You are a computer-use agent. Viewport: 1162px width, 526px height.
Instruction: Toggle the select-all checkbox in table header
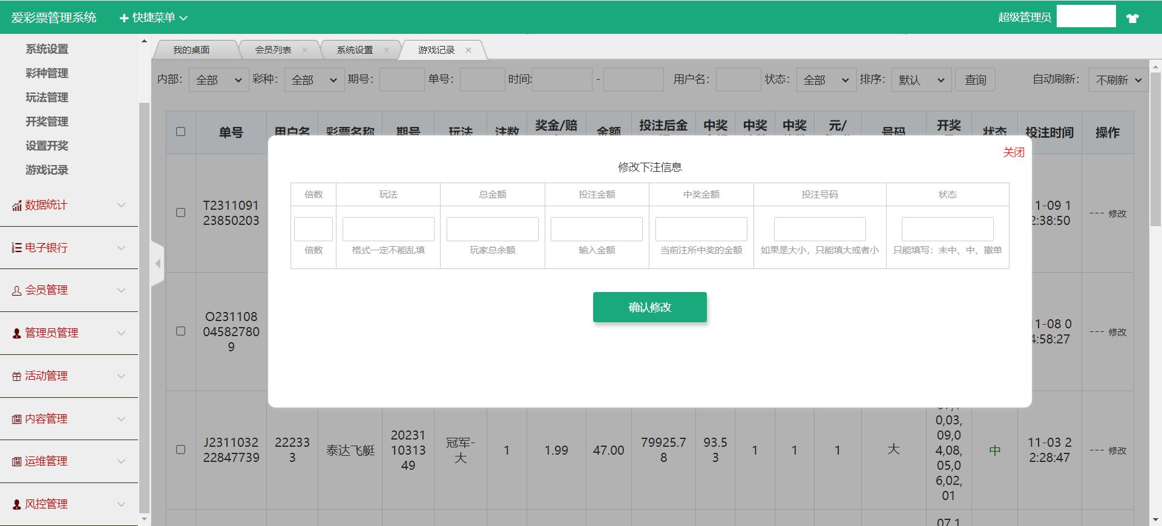point(180,132)
